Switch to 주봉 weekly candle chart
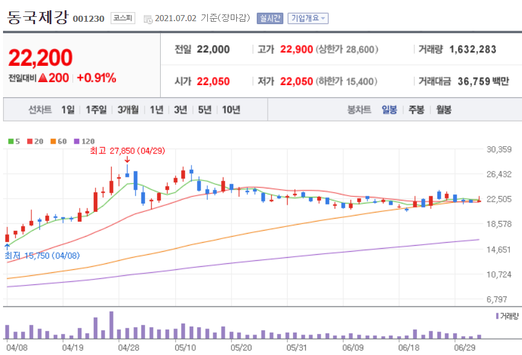This screenshot has height=355, width=522. coord(416,109)
